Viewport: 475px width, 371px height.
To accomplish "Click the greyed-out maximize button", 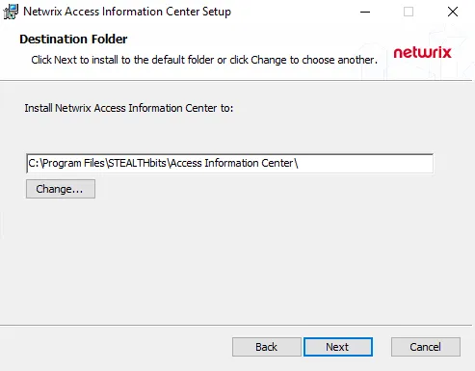I will pos(409,12).
